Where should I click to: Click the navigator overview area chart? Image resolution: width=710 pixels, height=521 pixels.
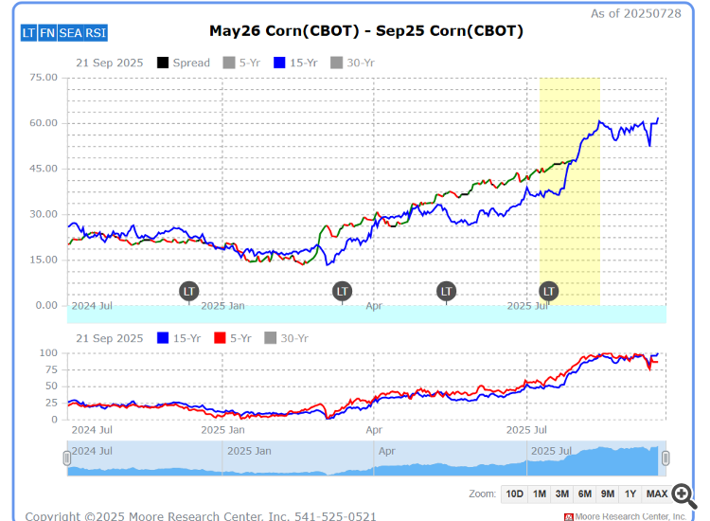coord(366,458)
